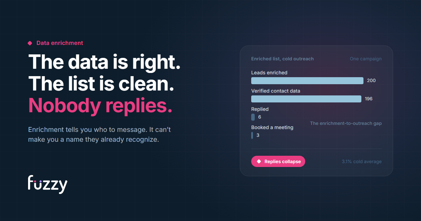
Task: Click The list is clean headline
Action: click(101, 83)
